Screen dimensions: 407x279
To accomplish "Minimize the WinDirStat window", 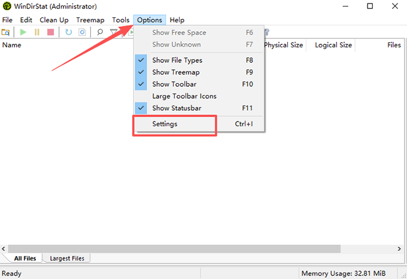I will (x=345, y=6).
